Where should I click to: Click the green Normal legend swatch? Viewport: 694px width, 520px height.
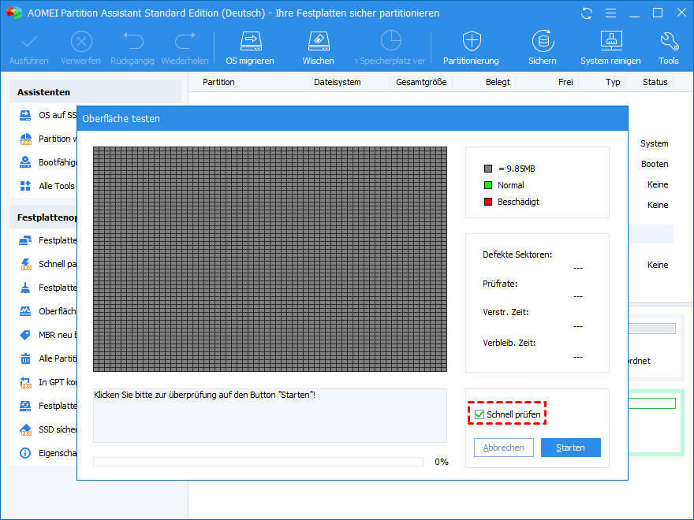[x=488, y=185]
